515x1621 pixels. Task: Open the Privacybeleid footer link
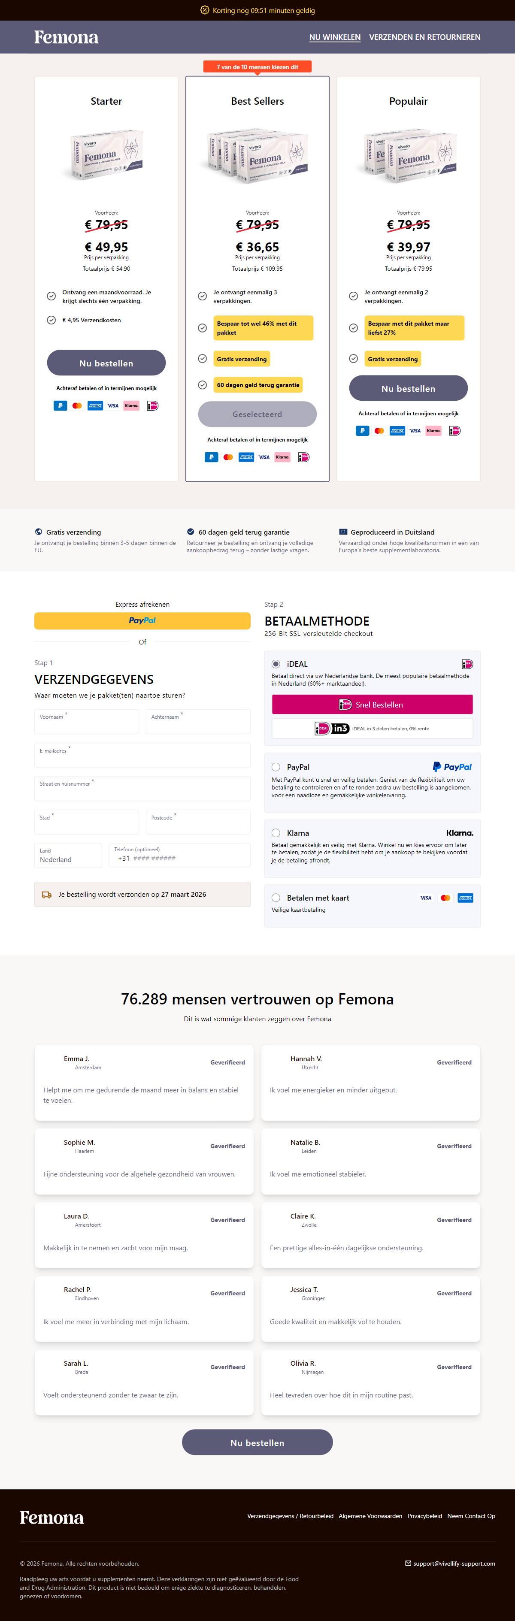pyautogui.click(x=424, y=1516)
